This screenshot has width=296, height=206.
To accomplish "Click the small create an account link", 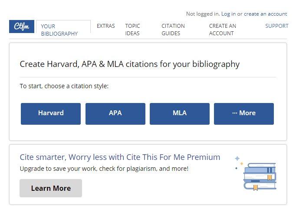I will coord(266,14).
